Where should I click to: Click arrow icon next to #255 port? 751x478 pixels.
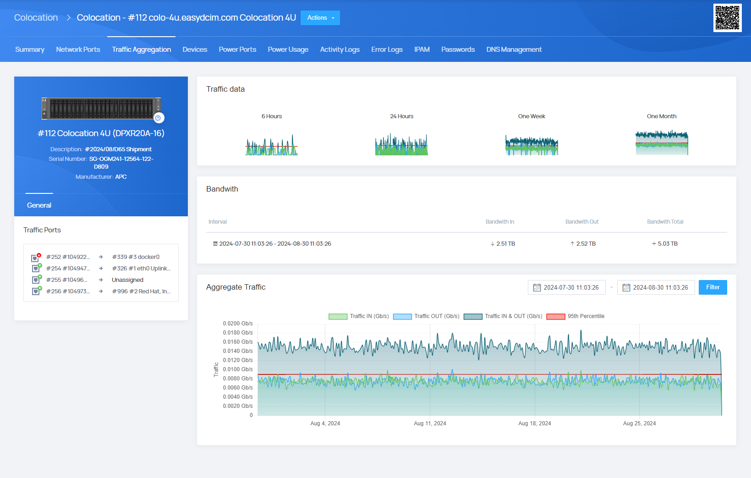[101, 280]
